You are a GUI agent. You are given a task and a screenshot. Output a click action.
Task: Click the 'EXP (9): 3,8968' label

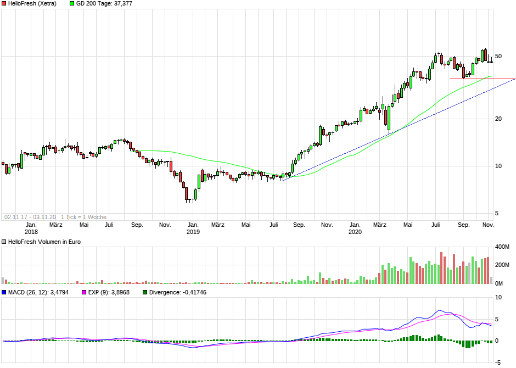pos(109,292)
